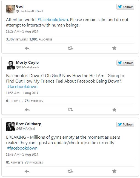This screenshot has height=178, width=140.
Task: Open #facebookdown hashtag in God's tweet
Action: pyautogui.click(x=53, y=20)
